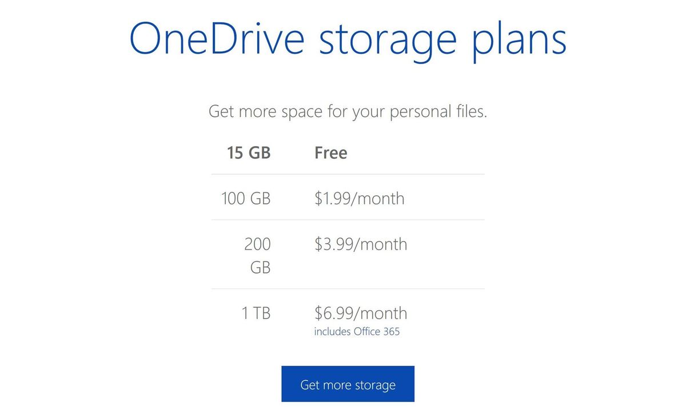Select the 100 GB storage label
Image resolution: width=686 pixels, height=410 pixels.
245,198
